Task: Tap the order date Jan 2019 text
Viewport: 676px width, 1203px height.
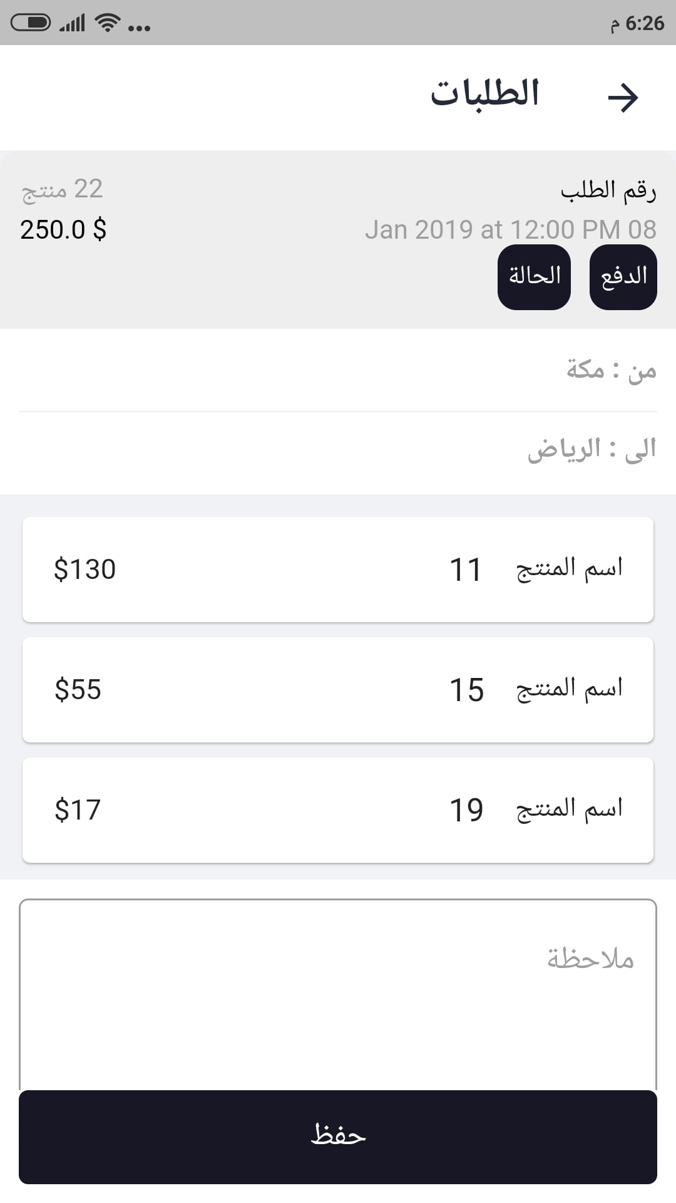Action: (x=510, y=230)
